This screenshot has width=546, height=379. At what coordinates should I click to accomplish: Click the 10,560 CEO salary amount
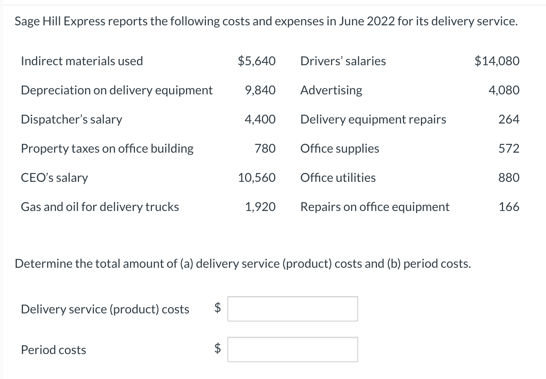click(x=257, y=178)
